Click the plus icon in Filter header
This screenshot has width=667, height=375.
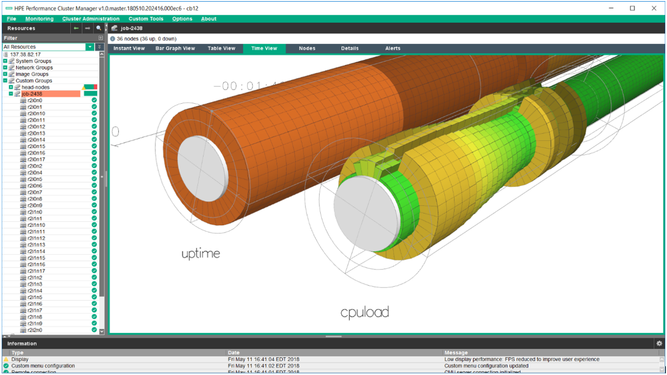point(100,38)
